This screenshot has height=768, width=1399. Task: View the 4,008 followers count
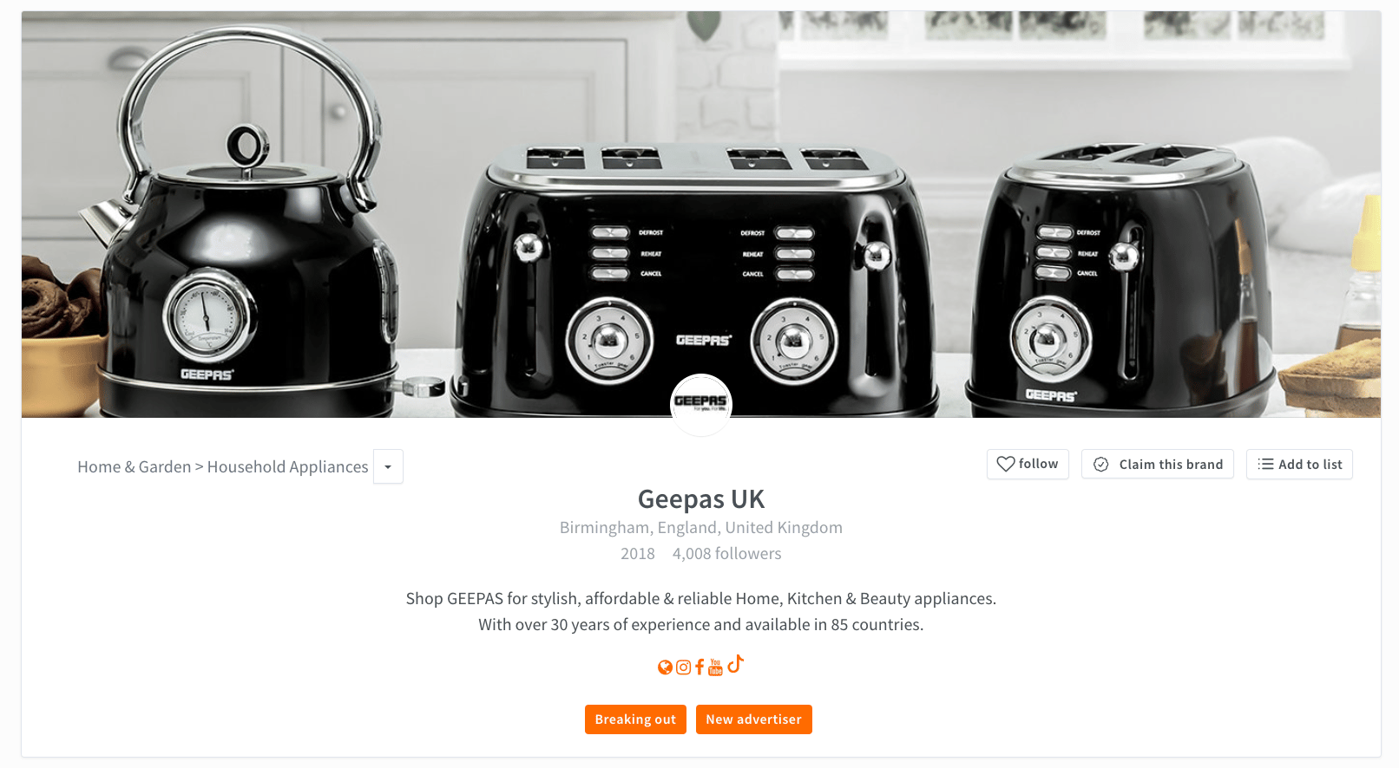point(727,554)
